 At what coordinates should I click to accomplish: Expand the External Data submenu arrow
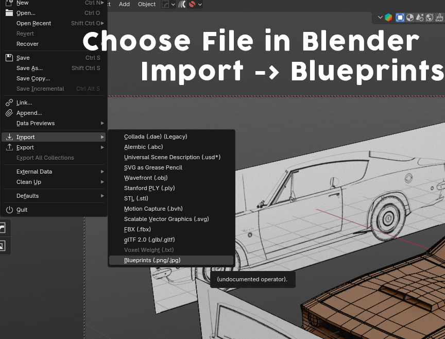coord(102,172)
